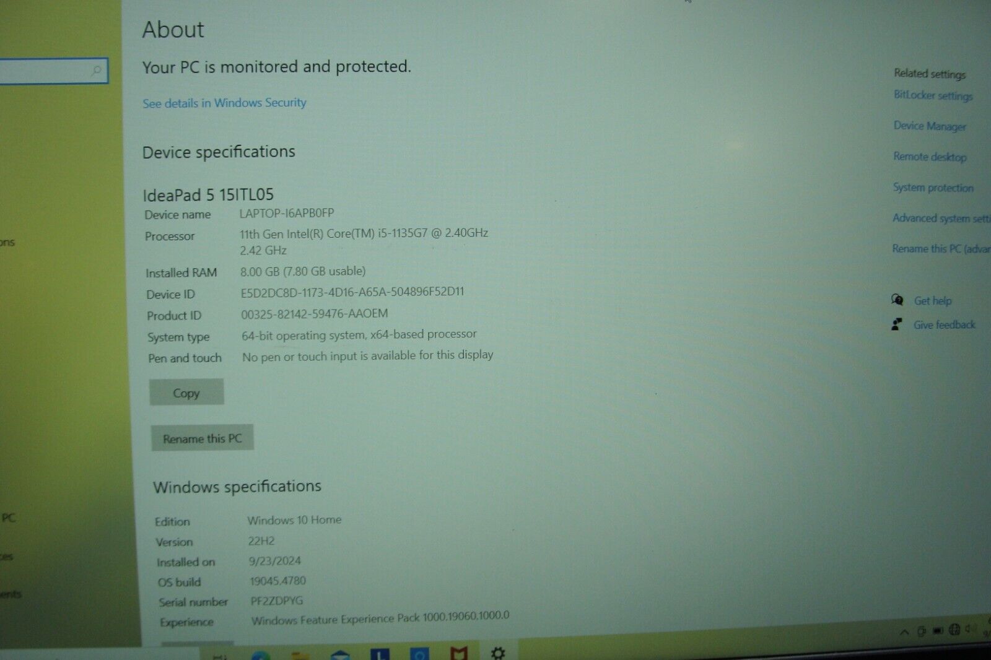Click the Copy button under device specifications

pyautogui.click(x=186, y=393)
